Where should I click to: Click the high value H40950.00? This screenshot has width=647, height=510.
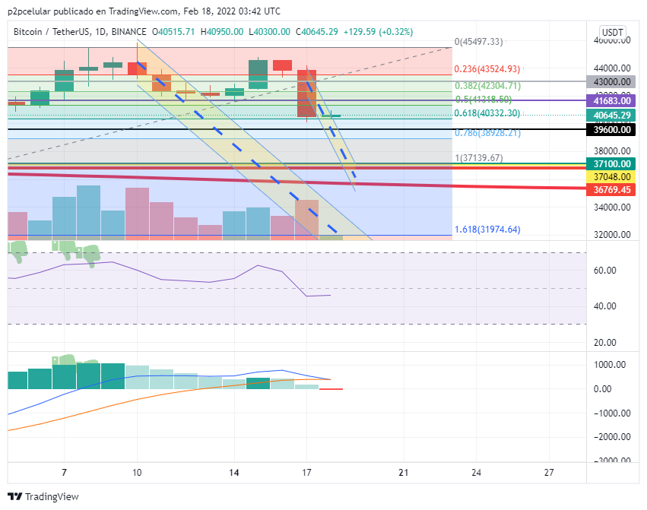click(222, 32)
